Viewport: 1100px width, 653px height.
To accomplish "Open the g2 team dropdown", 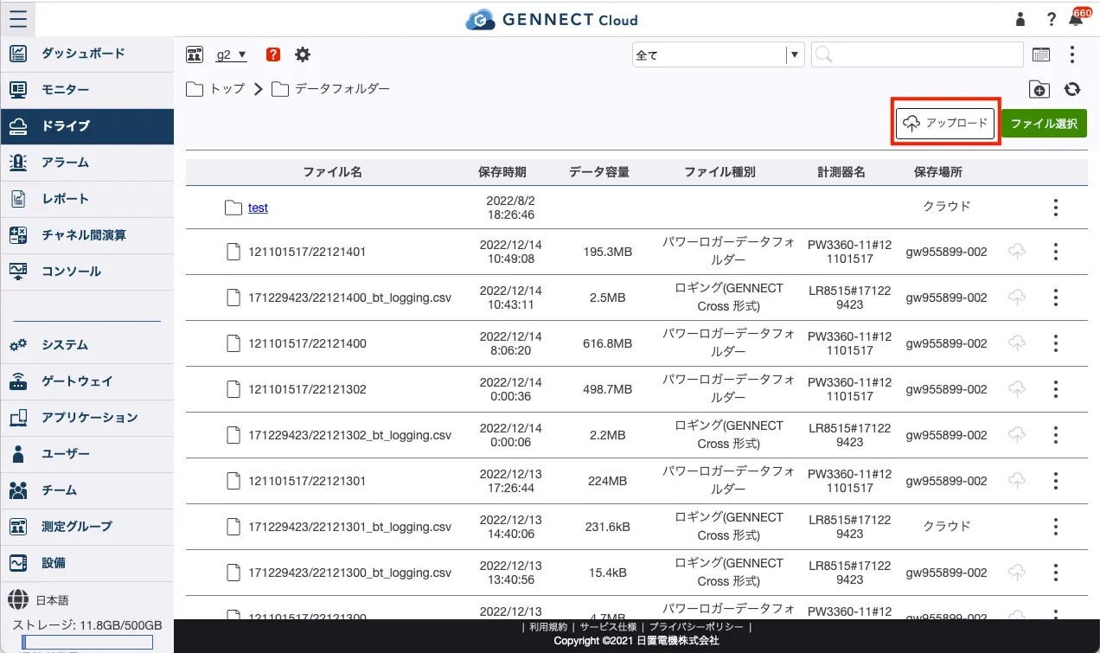I will 231,54.
